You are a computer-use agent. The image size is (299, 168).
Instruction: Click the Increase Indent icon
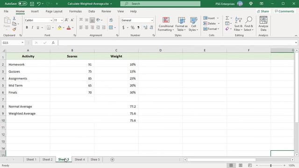(x=104, y=28)
